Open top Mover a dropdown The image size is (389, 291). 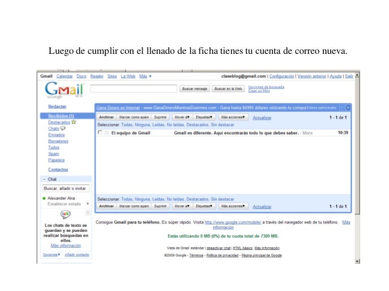tap(182, 117)
